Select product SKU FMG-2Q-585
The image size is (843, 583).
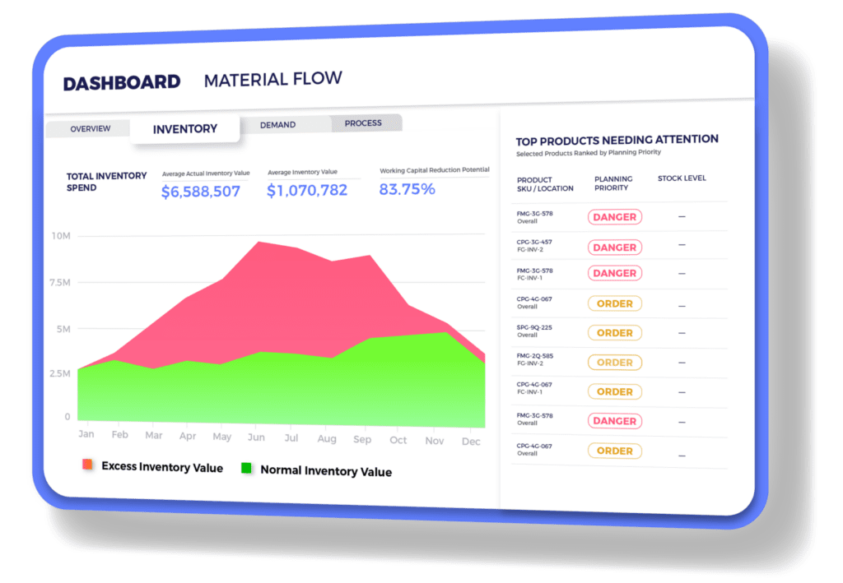click(x=534, y=356)
